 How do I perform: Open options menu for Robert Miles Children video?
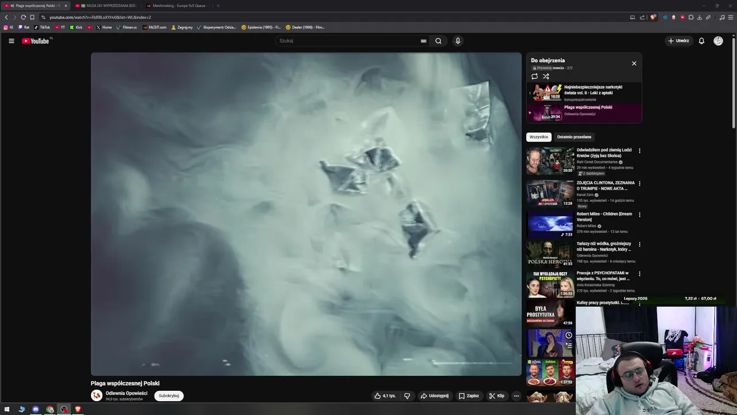[639, 215]
